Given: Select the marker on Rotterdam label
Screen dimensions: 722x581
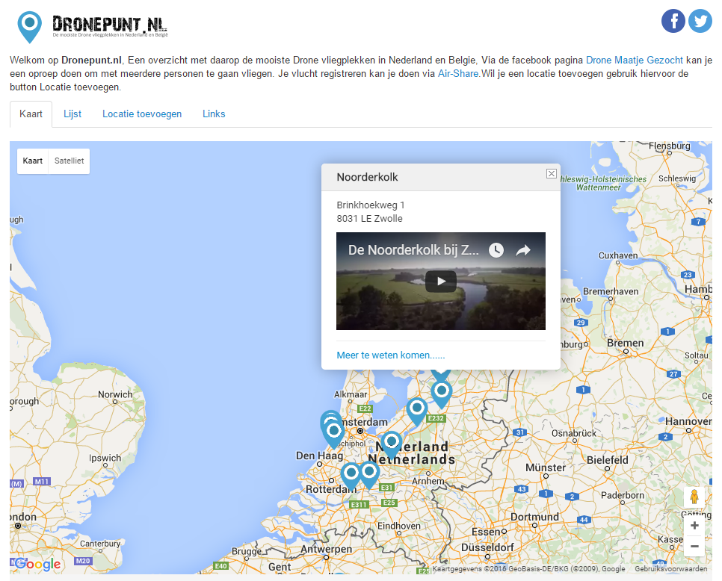Looking at the screenshot, I should [x=351, y=476].
